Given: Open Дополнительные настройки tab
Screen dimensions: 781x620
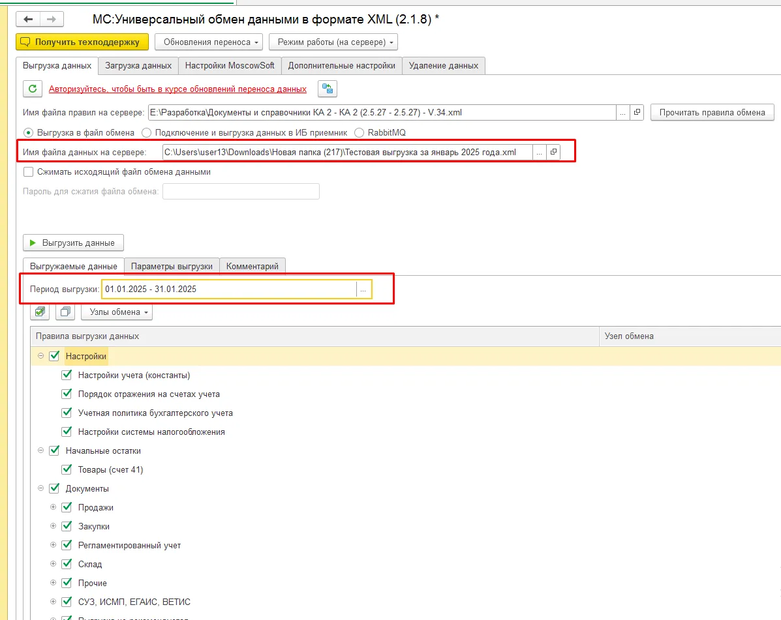Looking at the screenshot, I should (342, 66).
